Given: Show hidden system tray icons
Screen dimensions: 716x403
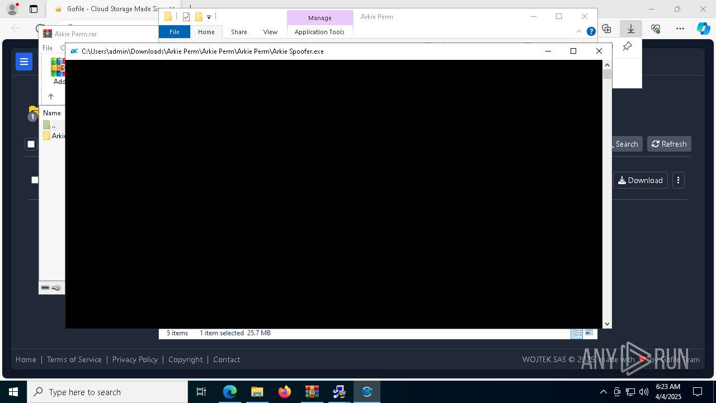Looking at the screenshot, I should click(603, 392).
